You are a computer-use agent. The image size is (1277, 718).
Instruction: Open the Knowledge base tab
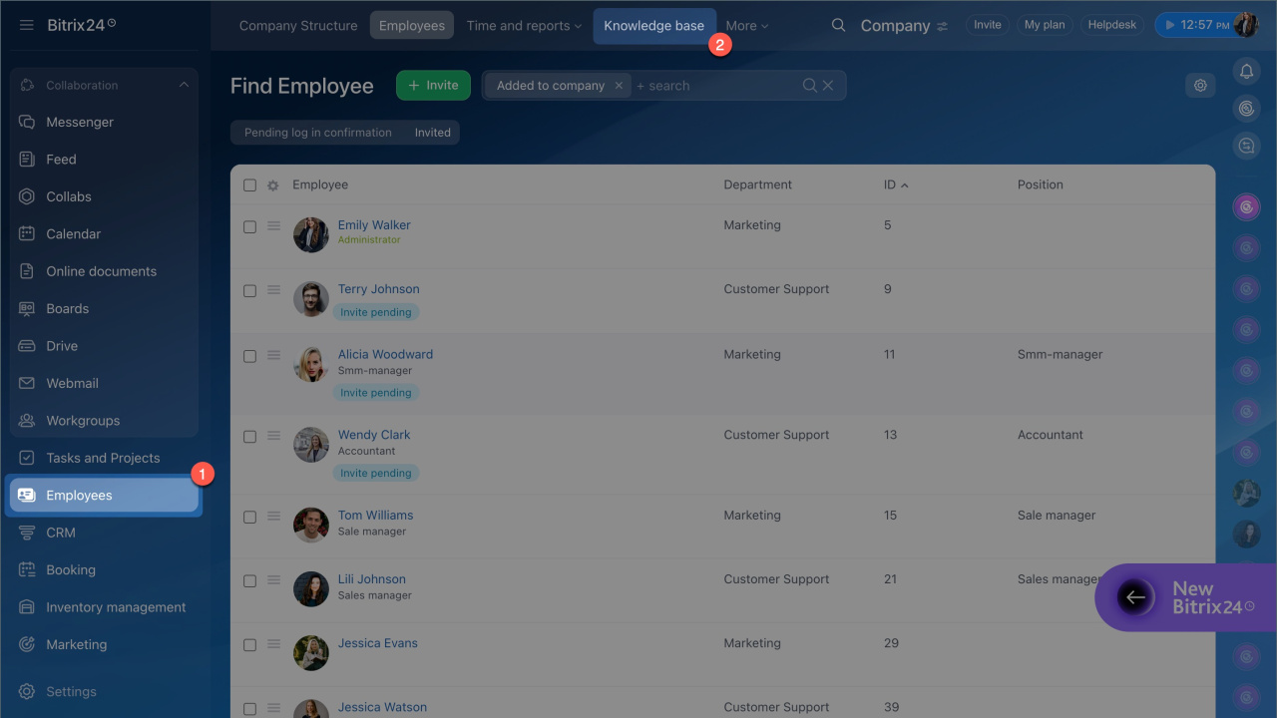click(653, 26)
